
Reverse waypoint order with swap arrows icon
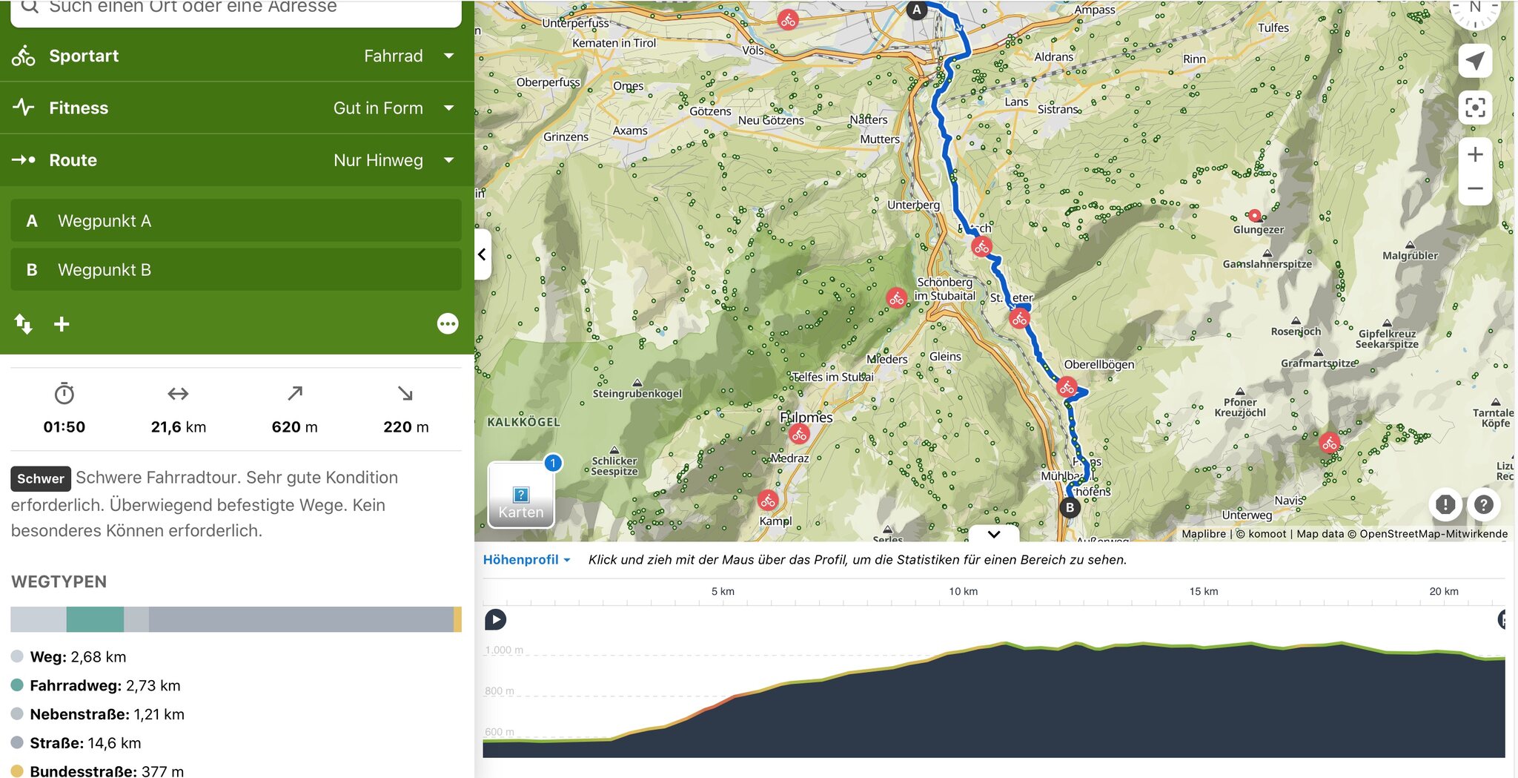pyautogui.click(x=23, y=324)
